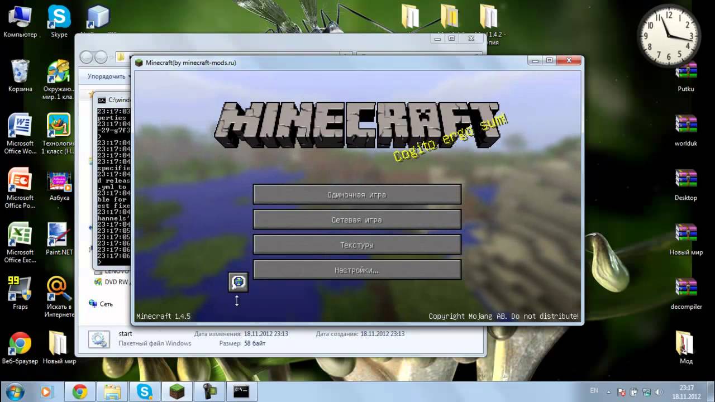Click "Minecraft 1.4.5" version text
The image size is (715, 402).
click(163, 316)
